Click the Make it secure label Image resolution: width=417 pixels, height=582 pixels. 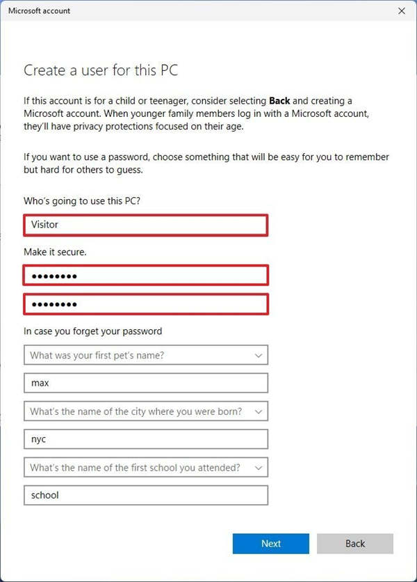coord(55,252)
